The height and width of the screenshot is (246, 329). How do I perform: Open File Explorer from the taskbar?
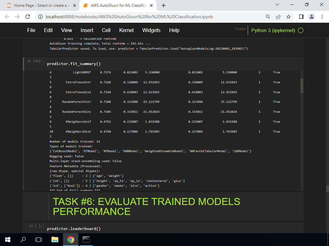click(x=55, y=240)
